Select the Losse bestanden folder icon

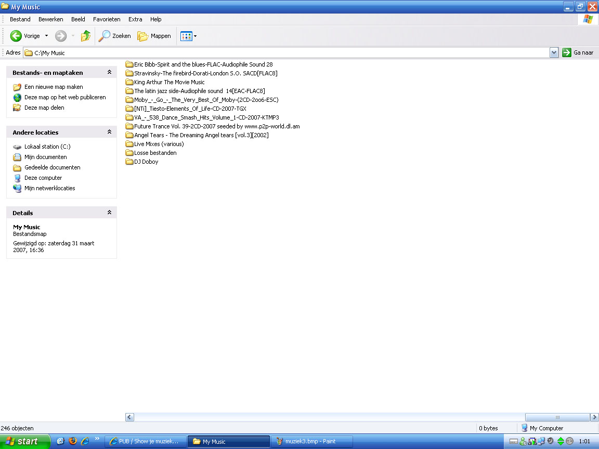tap(129, 153)
